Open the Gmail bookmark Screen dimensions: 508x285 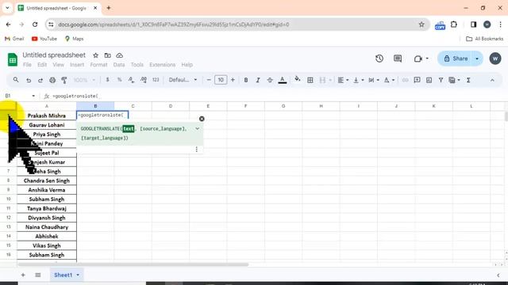[14, 39]
